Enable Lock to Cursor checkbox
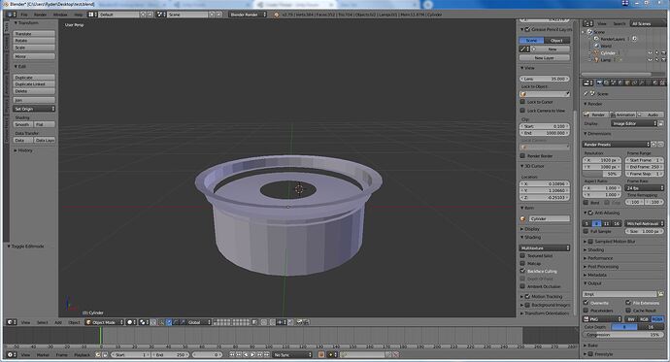Screen dimensions: 670x362 click(x=522, y=102)
